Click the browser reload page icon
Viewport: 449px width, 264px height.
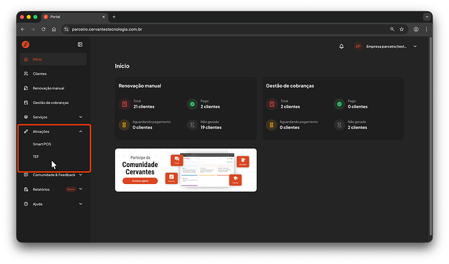[x=44, y=29]
